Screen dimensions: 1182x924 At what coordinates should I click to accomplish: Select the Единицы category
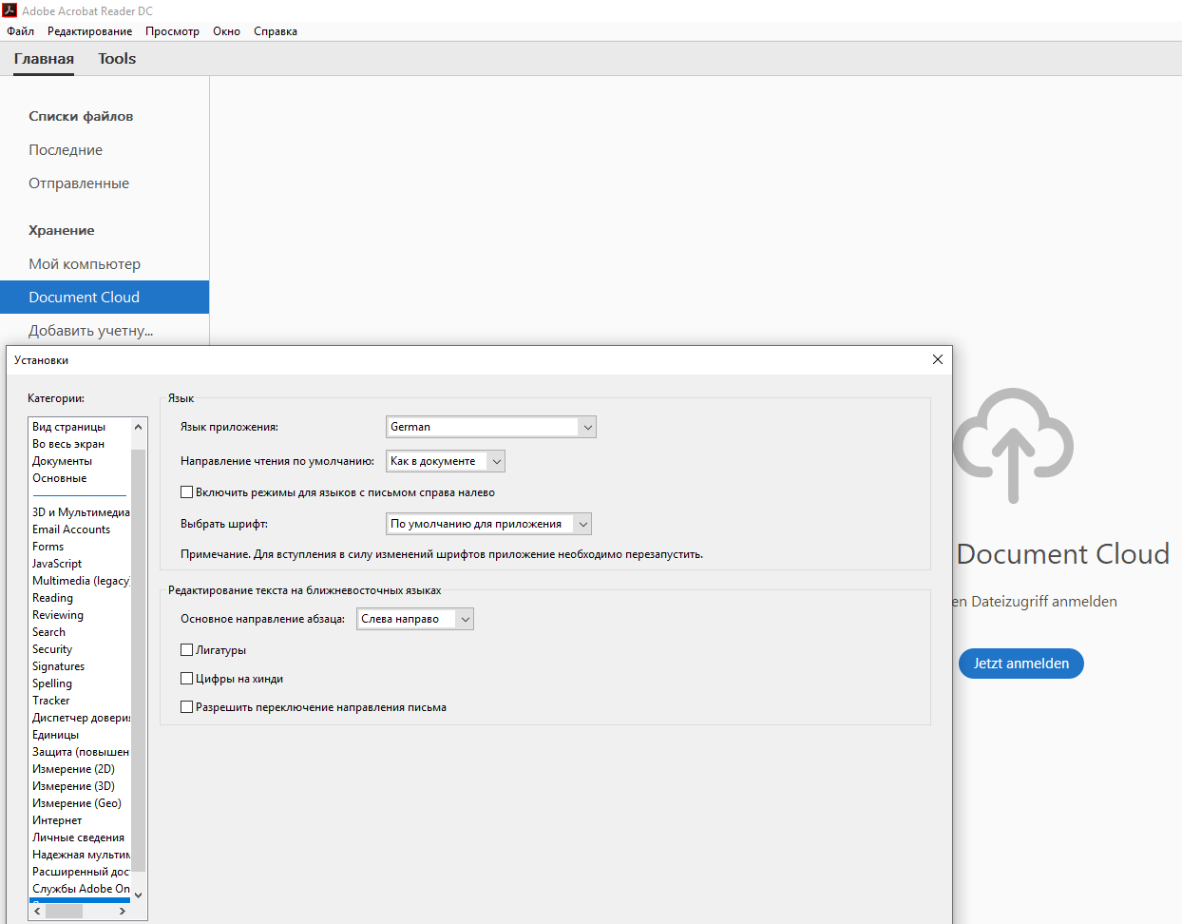56,735
